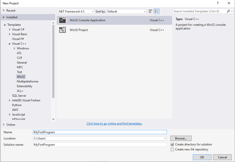Expand the JavaScript node

pyautogui.click(x=10, y=115)
